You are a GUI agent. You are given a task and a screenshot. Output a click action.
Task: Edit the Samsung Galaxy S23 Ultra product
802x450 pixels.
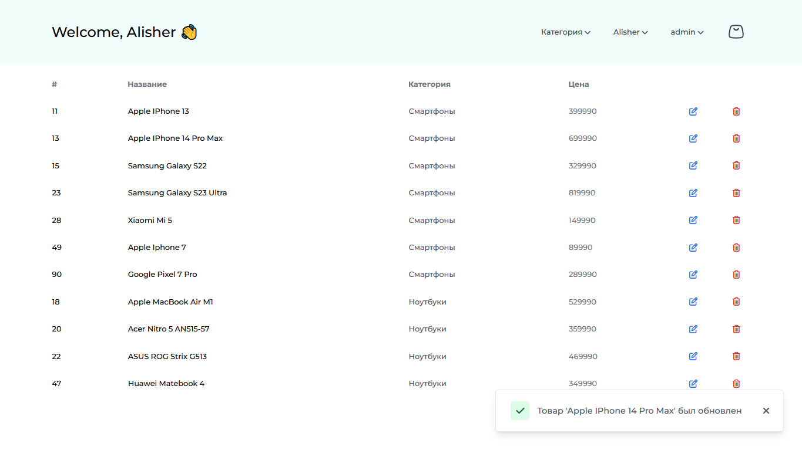click(x=693, y=192)
